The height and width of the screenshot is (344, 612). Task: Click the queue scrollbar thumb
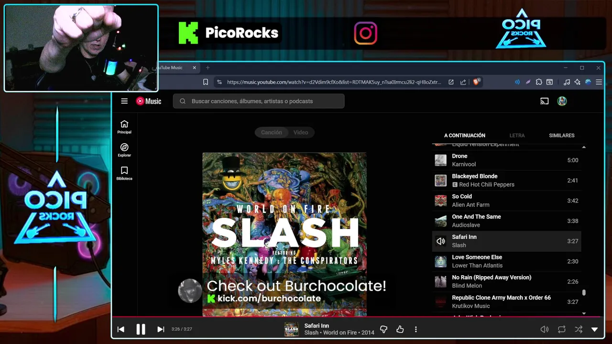[584, 293]
